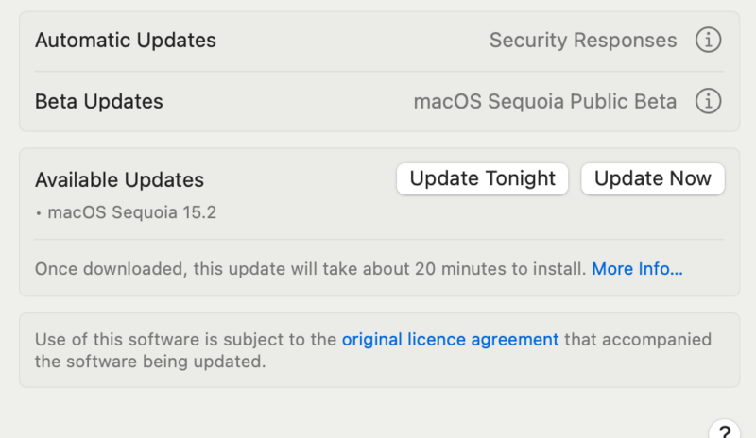Image resolution: width=756 pixels, height=438 pixels.
Task: Click the 20 minutes install estimate sentence
Action: pyautogui.click(x=310, y=269)
